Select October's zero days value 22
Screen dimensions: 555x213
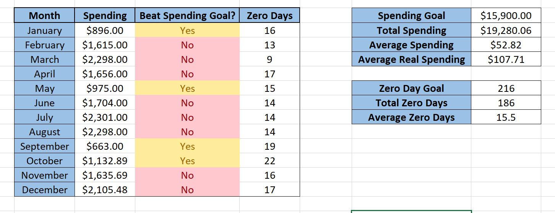269,161
